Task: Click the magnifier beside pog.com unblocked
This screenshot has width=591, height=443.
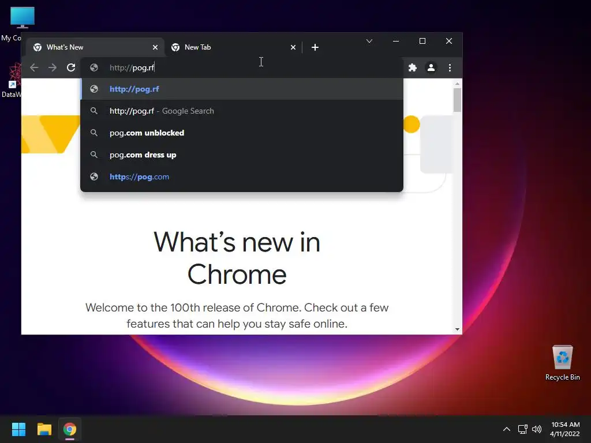Action: coord(94,133)
